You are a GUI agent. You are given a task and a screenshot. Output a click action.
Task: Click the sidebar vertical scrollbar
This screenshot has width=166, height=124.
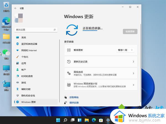(59, 71)
